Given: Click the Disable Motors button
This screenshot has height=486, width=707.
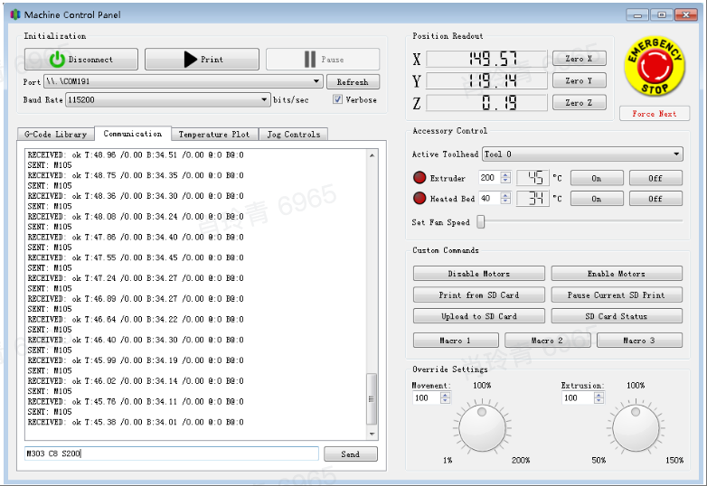Looking at the screenshot, I should click(x=478, y=274).
